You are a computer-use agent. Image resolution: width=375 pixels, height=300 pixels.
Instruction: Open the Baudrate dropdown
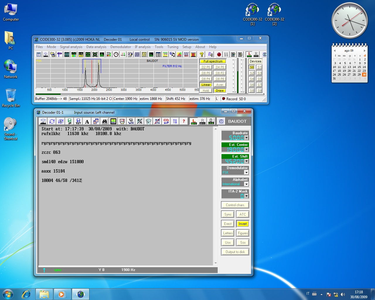point(246,138)
